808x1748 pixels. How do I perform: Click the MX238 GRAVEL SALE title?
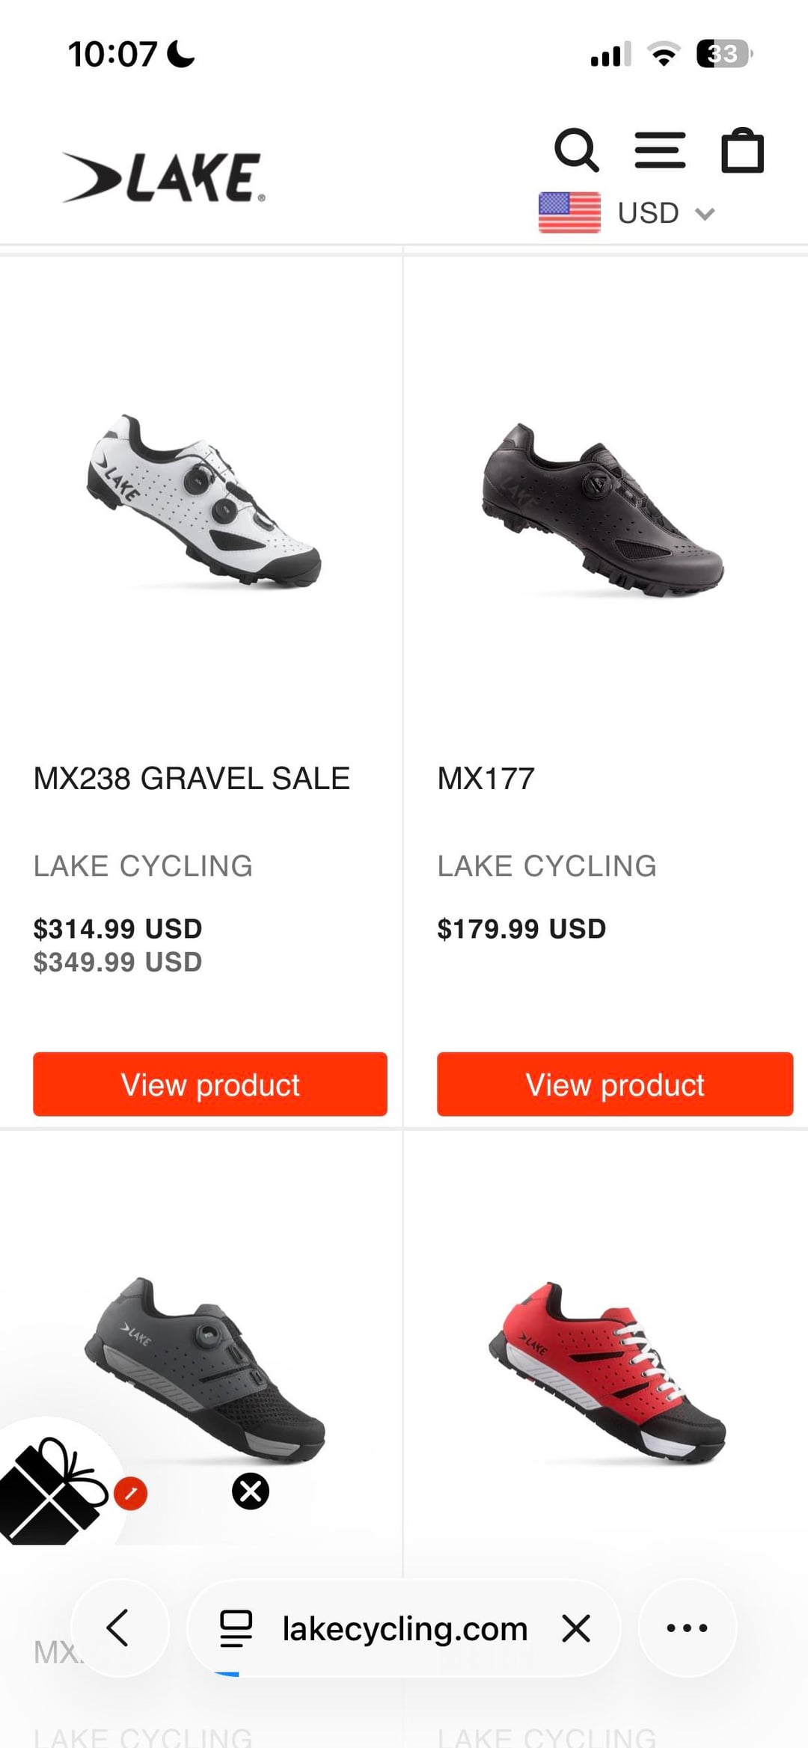[x=192, y=779]
